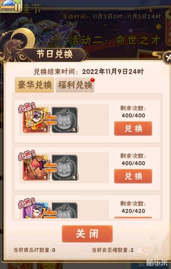
Task: Tap the red notification dot on 福利兑换
Action: [92, 80]
